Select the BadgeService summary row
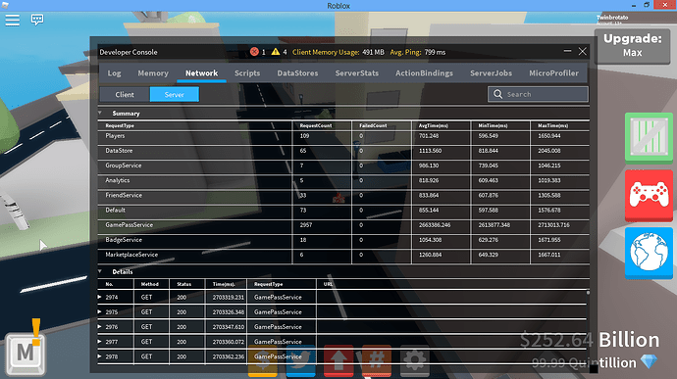The height and width of the screenshot is (379, 677). tap(343, 240)
